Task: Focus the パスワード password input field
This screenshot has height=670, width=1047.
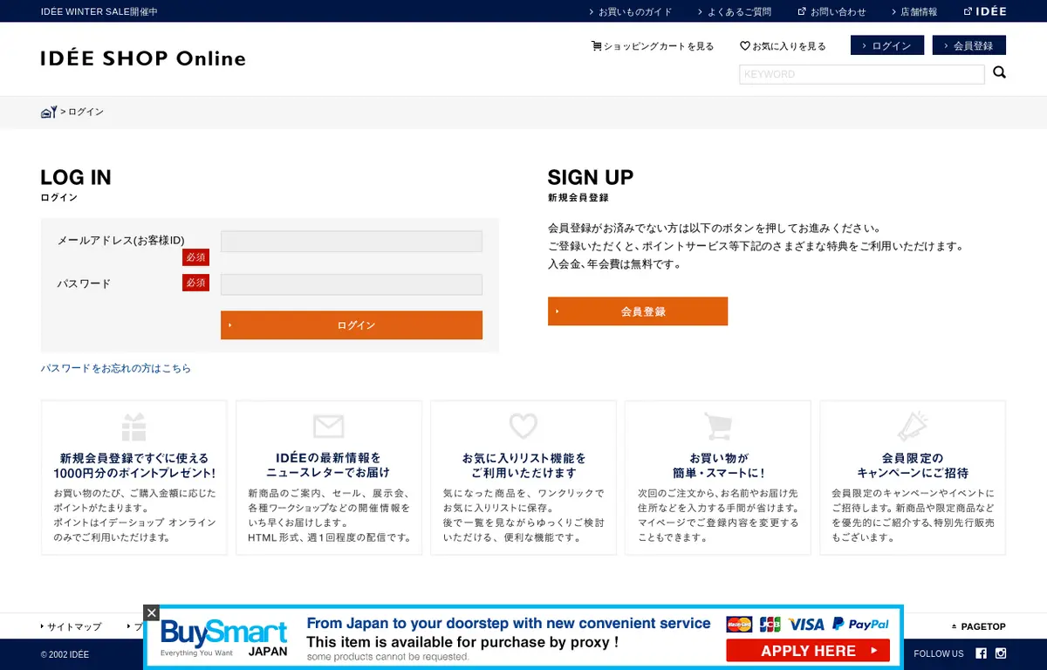Action: [352, 284]
